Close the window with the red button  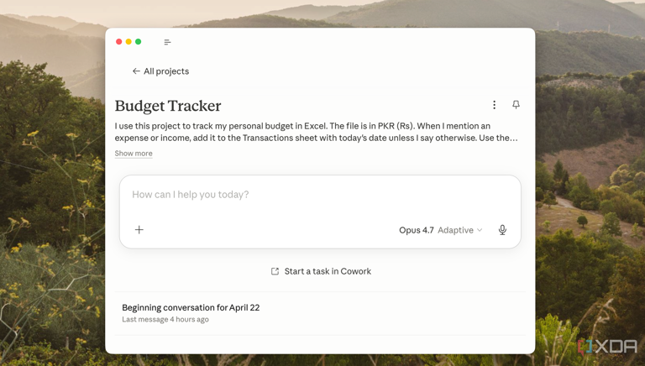119,42
